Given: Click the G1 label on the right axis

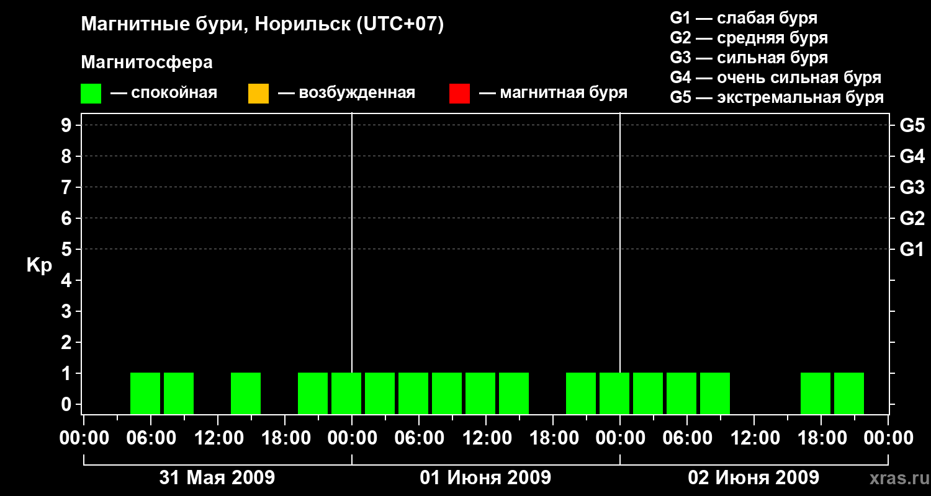Looking at the screenshot, I should tap(912, 249).
